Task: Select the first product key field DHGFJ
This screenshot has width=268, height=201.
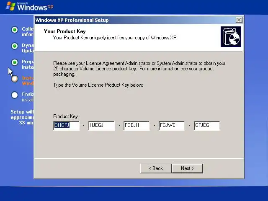Action: (66, 126)
